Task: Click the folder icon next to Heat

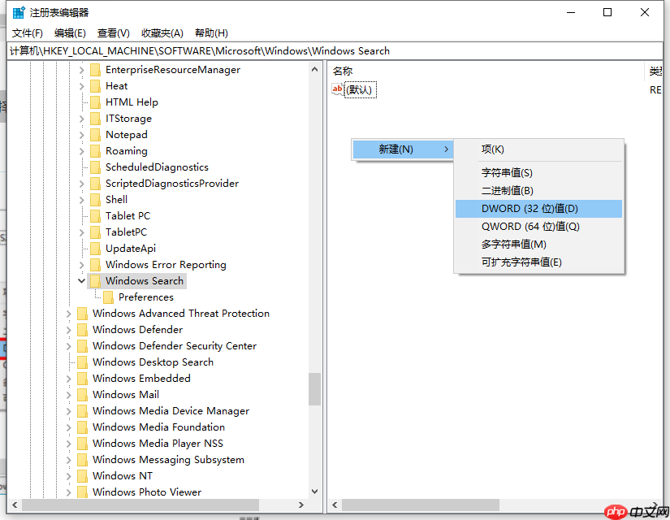Action: pos(96,86)
